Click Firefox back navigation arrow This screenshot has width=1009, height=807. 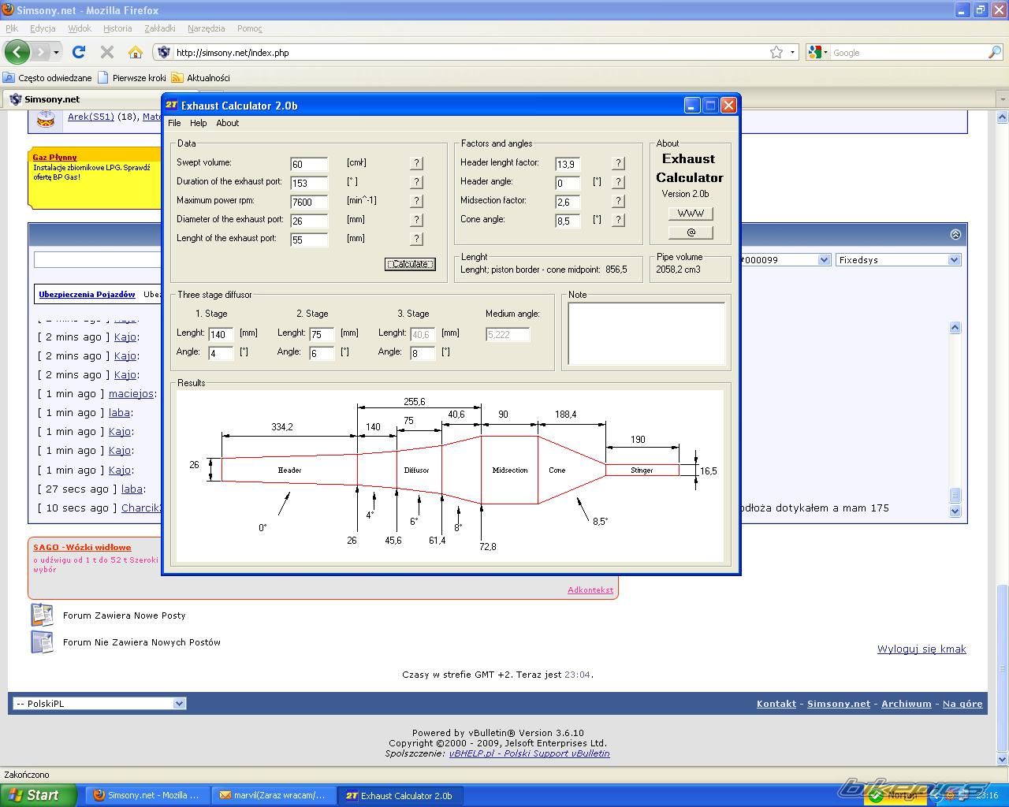tap(17, 53)
